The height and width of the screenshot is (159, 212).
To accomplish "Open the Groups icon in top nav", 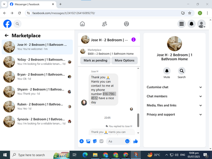I will [x=126, y=24].
